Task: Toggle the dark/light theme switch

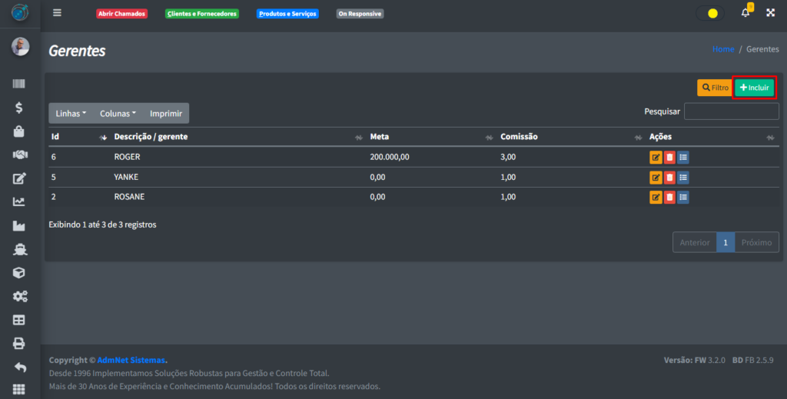Action: pyautogui.click(x=710, y=13)
